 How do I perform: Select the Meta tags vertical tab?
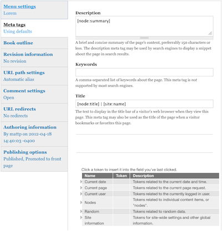coord(14,25)
